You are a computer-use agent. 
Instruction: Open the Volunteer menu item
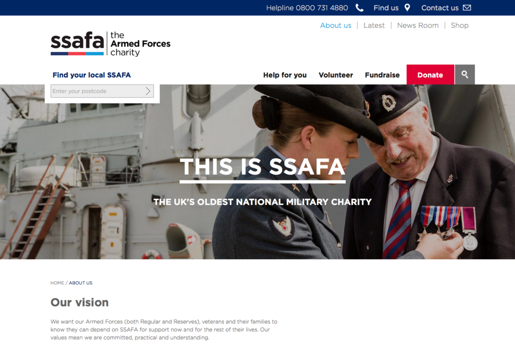336,75
